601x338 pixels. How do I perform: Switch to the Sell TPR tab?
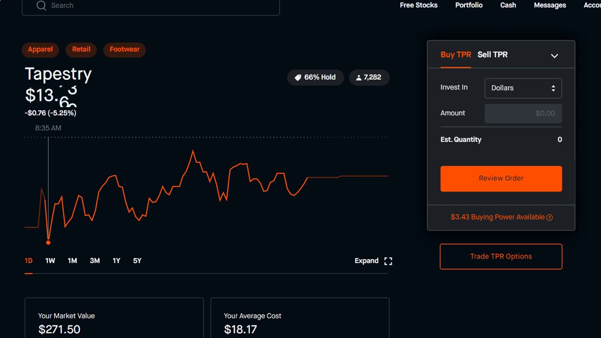click(493, 55)
